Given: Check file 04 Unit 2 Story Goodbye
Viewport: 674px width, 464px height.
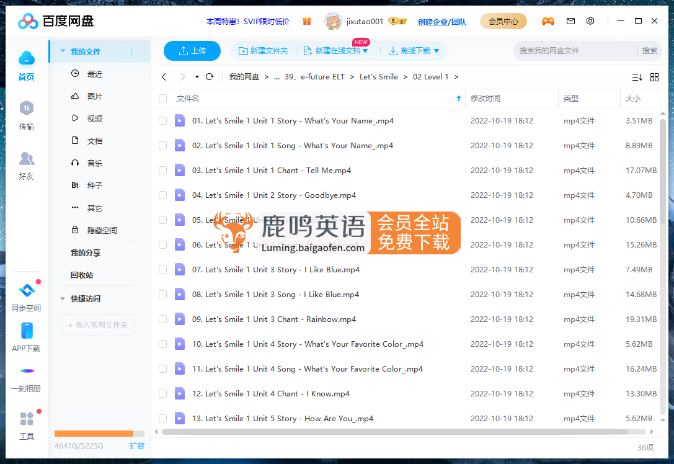Looking at the screenshot, I should pos(163,195).
